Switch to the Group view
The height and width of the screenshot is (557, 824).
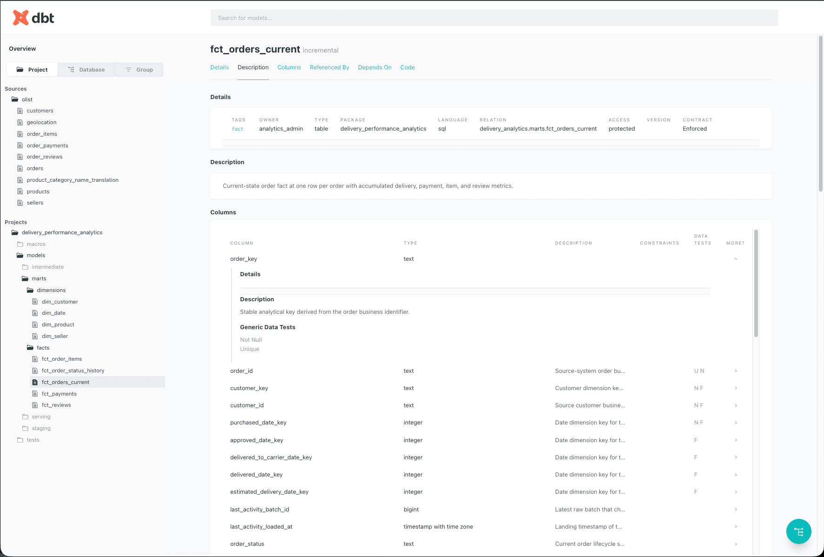pos(139,69)
